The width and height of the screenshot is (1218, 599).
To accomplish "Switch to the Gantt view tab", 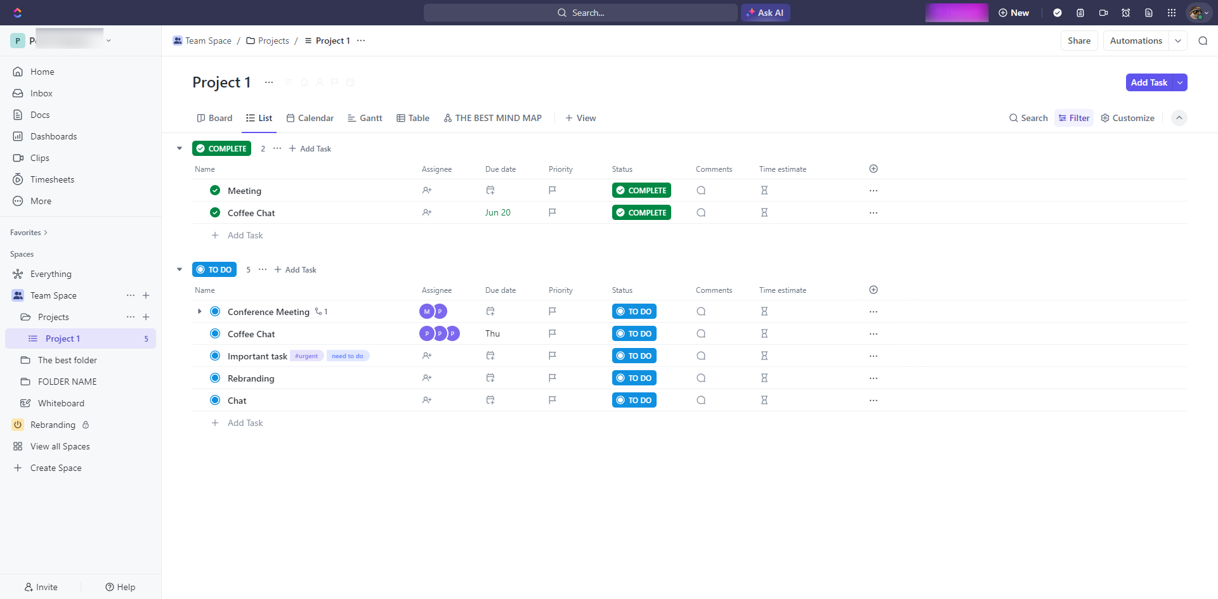I will pos(365,118).
